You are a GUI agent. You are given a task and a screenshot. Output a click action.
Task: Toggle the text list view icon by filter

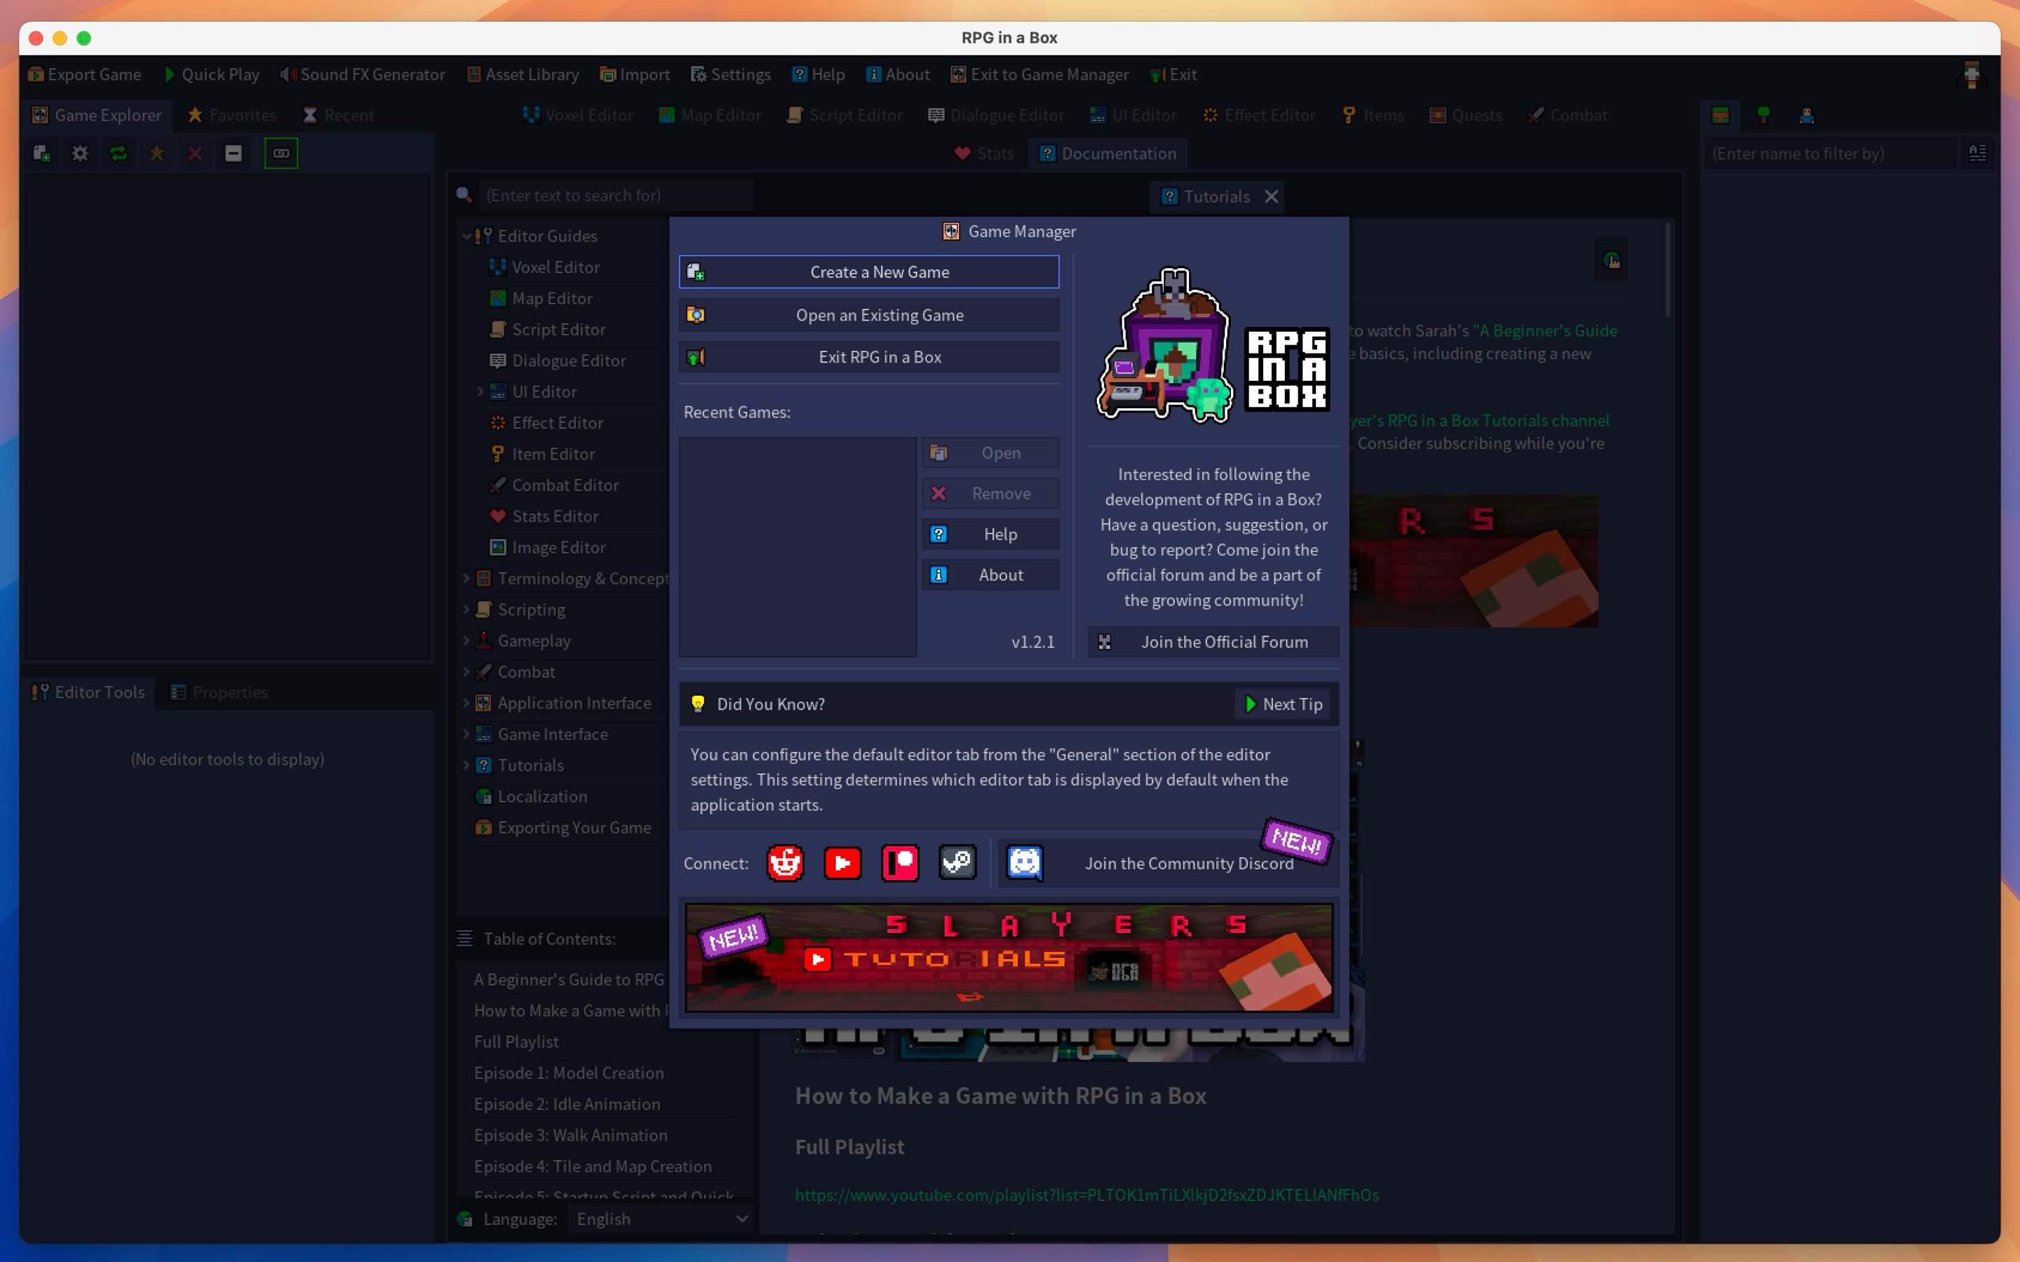pos(1977,154)
